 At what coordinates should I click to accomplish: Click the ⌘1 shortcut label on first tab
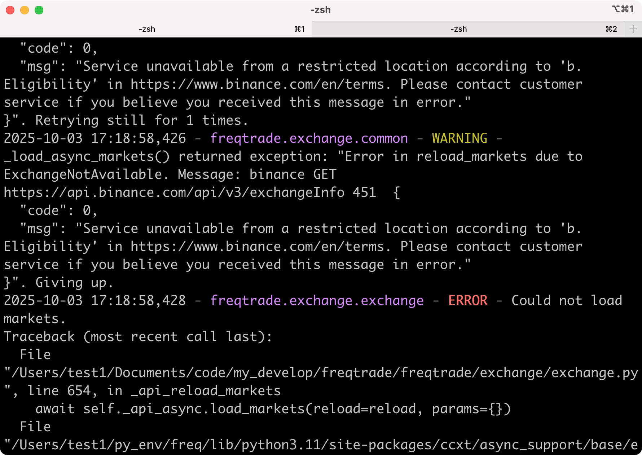click(x=299, y=29)
